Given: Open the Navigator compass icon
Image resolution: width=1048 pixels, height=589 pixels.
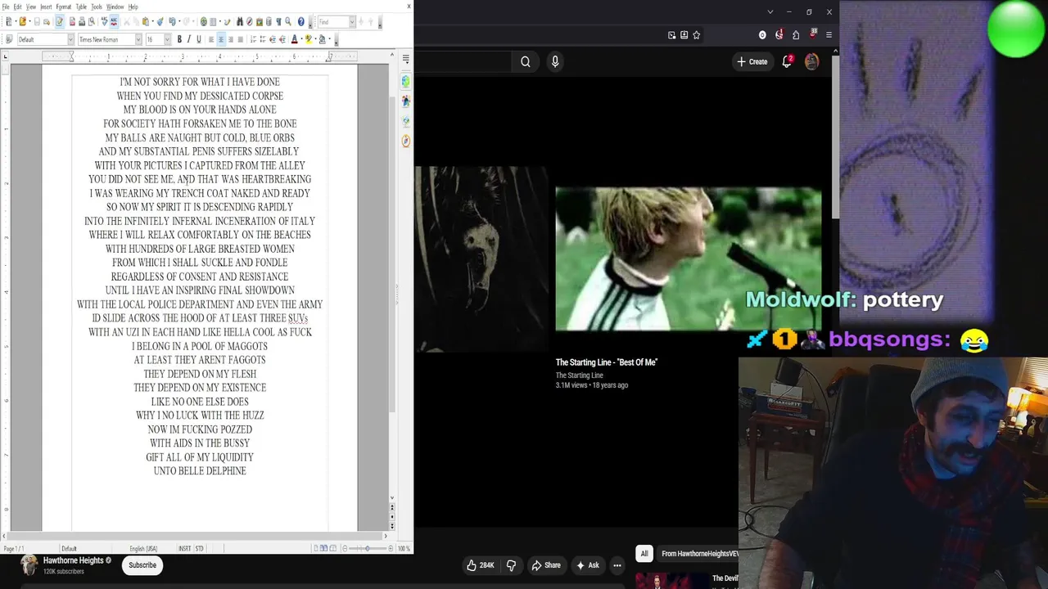Looking at the screenshot, I should click(x=249, y=22).
